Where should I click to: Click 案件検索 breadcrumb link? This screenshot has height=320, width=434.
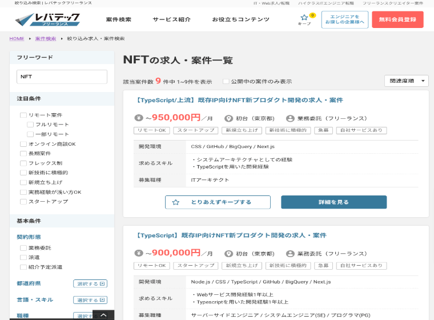[x=46, y=38]
